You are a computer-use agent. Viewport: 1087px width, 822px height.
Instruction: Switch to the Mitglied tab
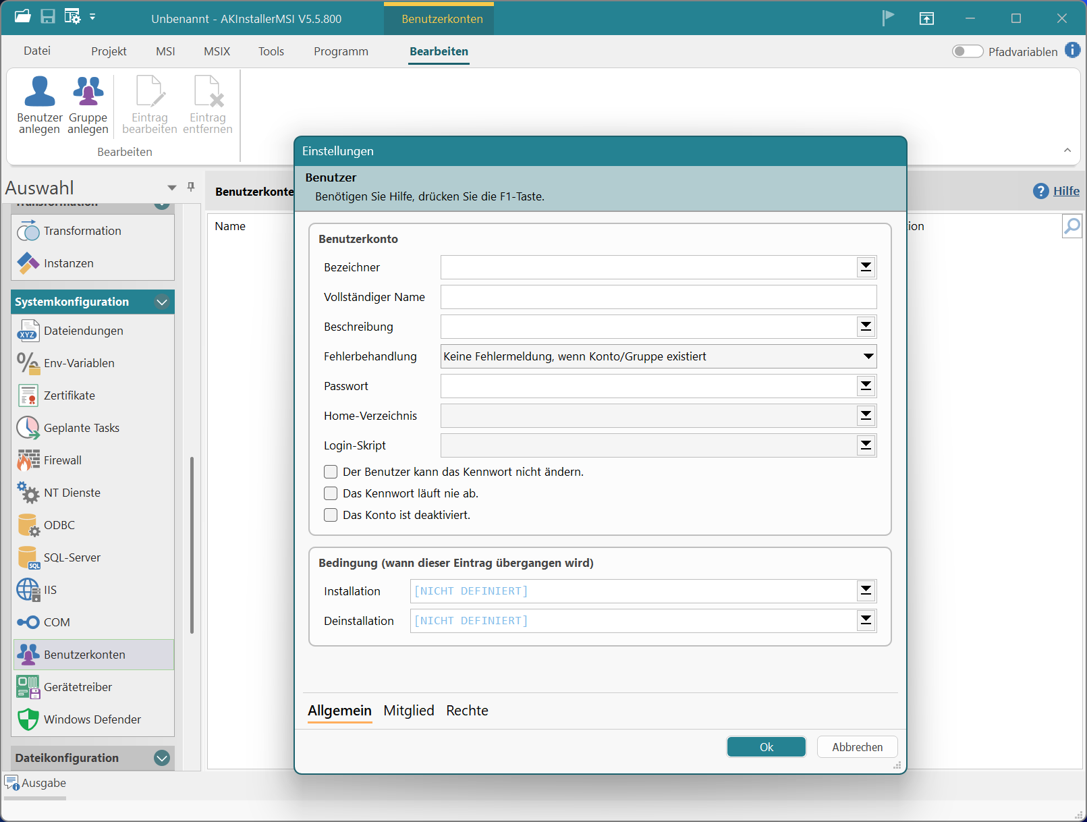[x=409, y=711]
